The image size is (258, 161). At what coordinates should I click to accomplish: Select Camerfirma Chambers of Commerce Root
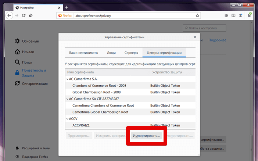[130, 105]
